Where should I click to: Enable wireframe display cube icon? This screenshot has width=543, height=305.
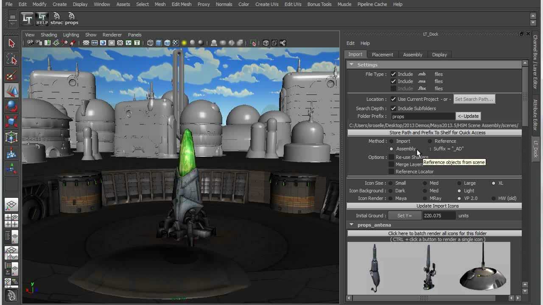[x=150, y=43]
